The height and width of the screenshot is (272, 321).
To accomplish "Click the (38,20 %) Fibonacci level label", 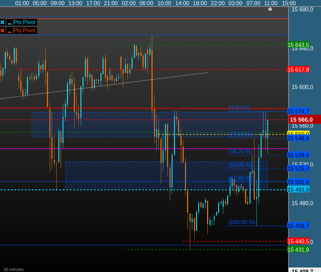I will 240,152.
